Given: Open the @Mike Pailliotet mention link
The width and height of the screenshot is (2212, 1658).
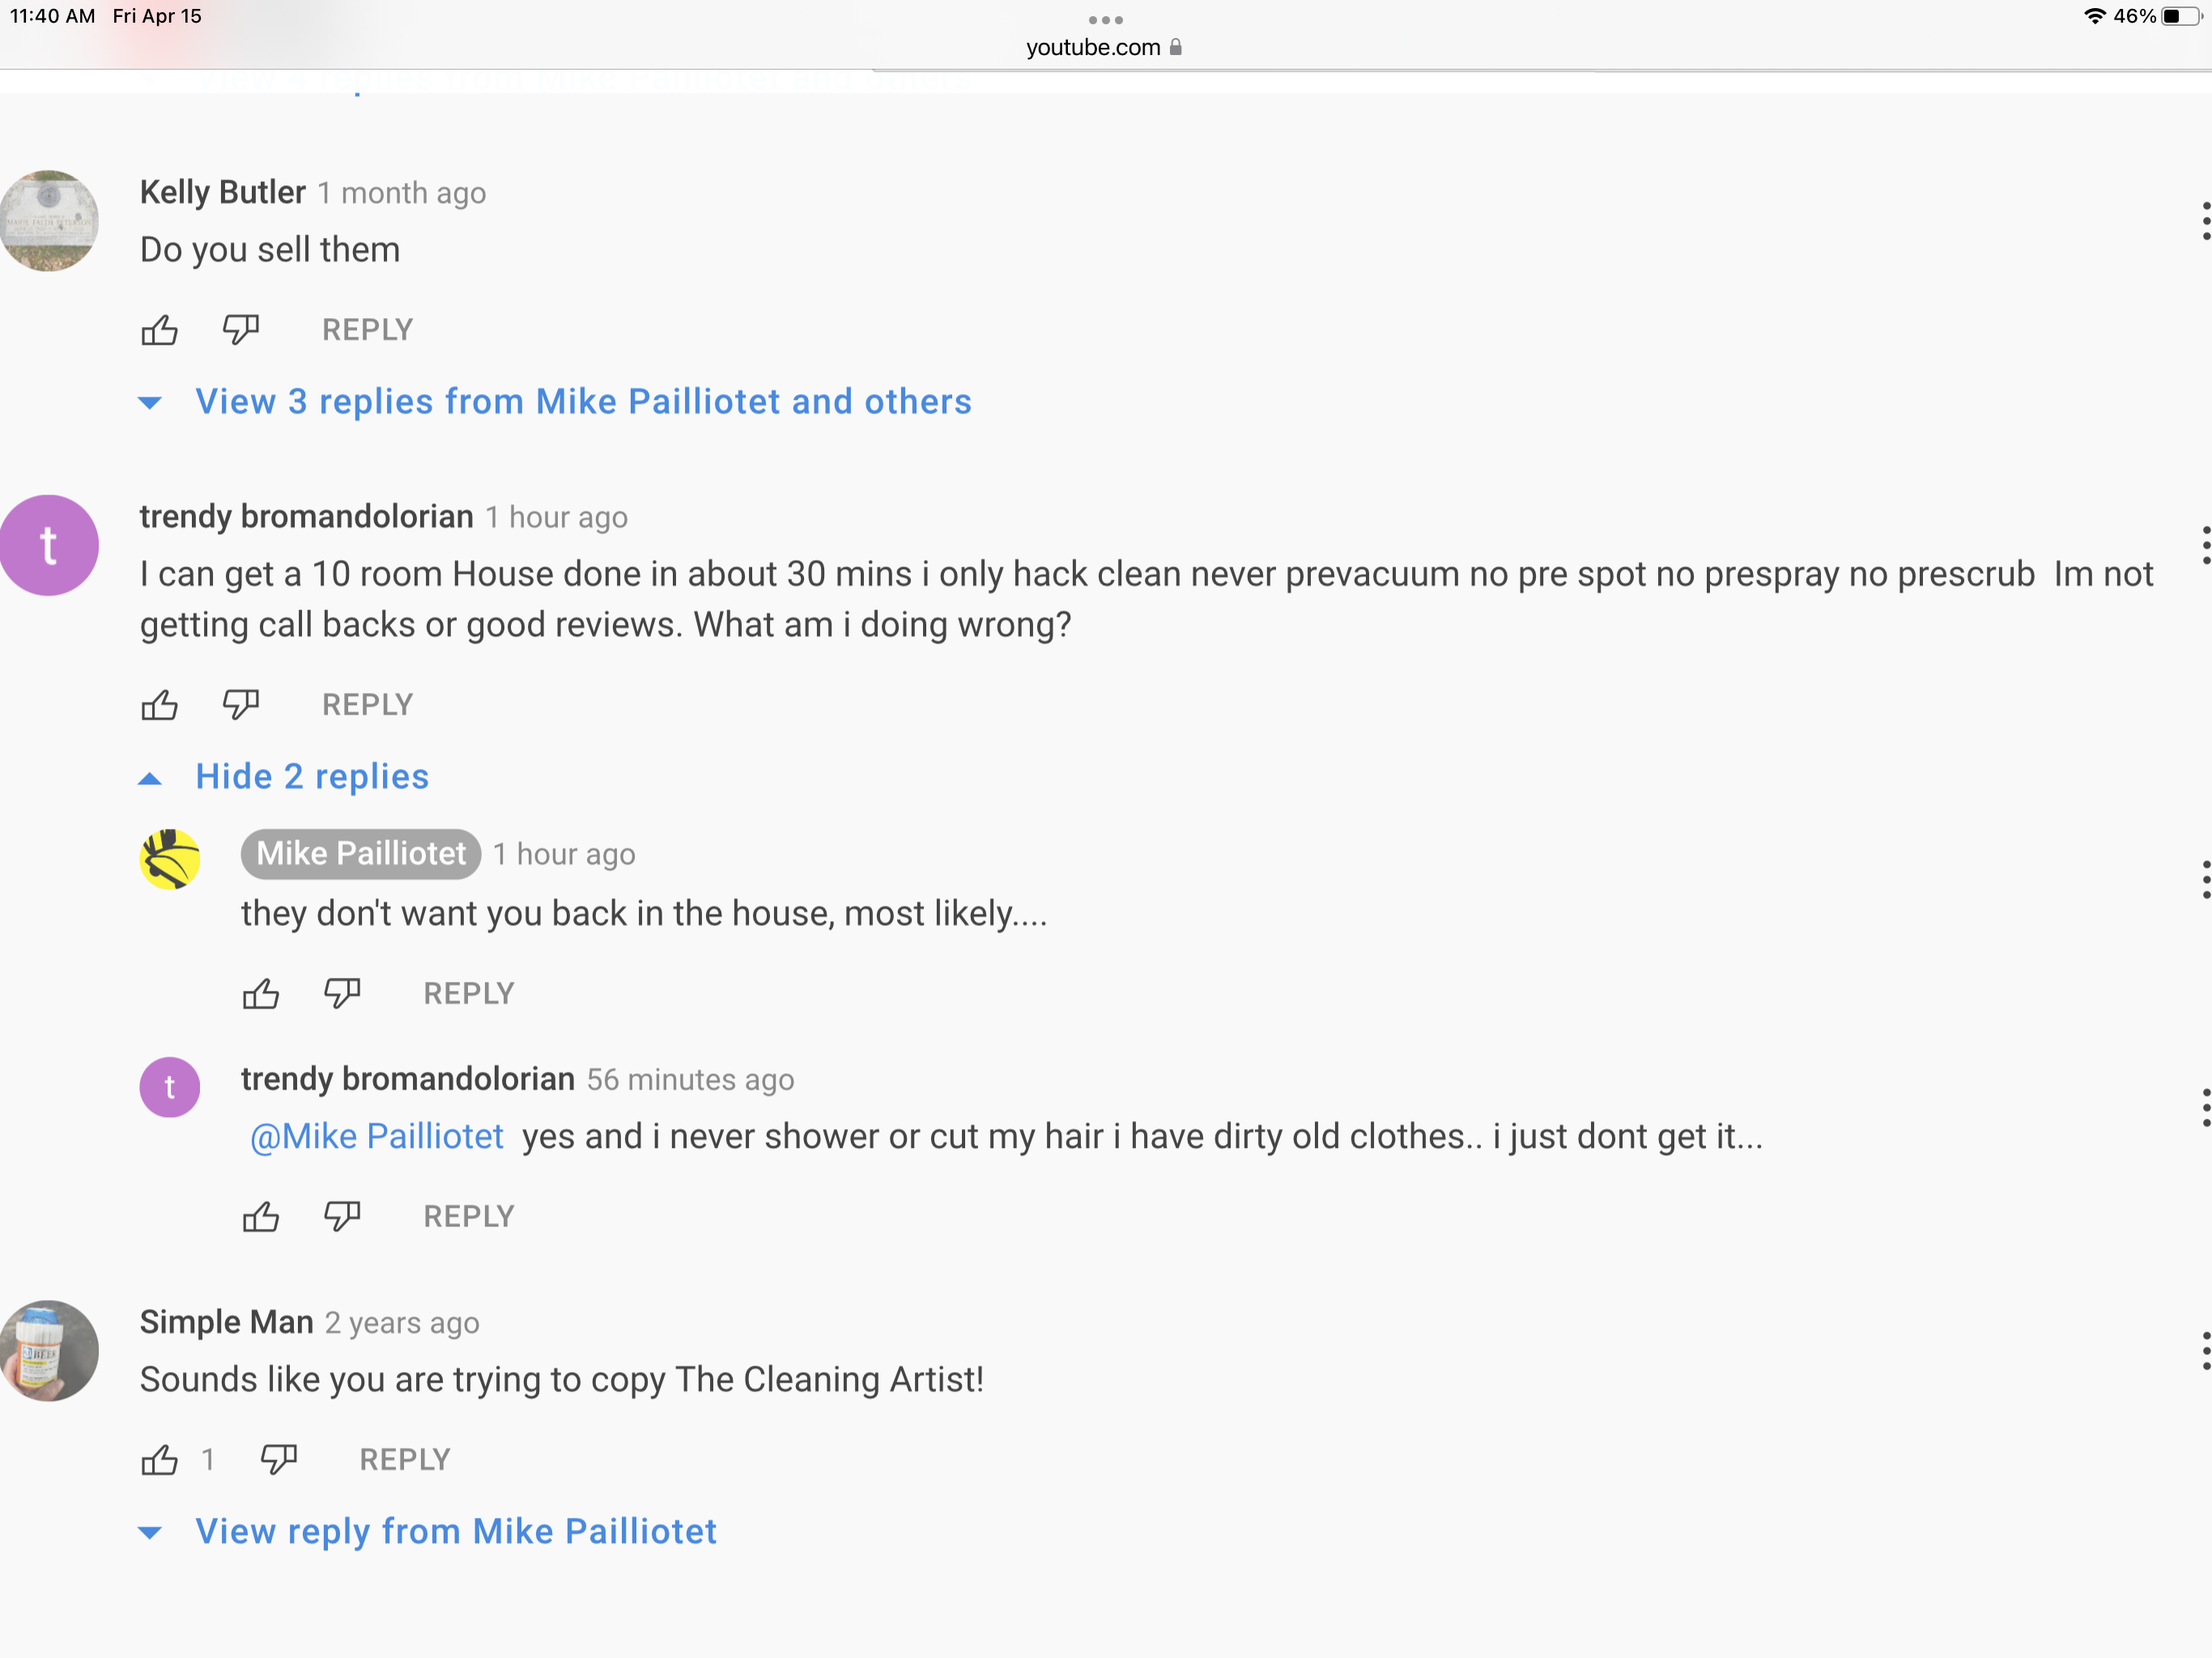Looking at the screenshot, I should (x=376, y=1137).
